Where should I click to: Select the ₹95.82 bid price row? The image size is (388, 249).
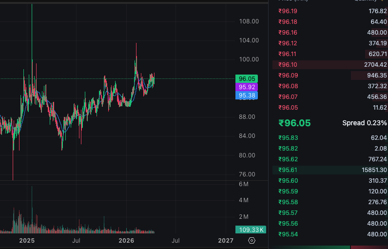coord(330,149)
